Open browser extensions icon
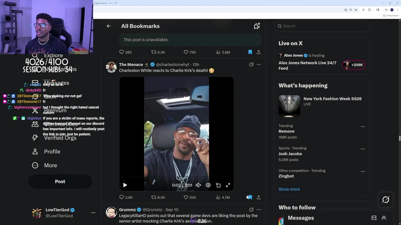The image size is (401, 225). (369, 10)
